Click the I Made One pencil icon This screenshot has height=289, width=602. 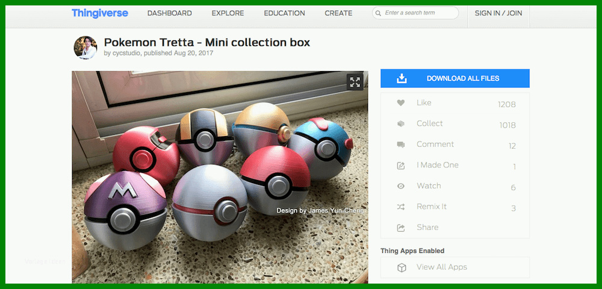click(401, 166)
